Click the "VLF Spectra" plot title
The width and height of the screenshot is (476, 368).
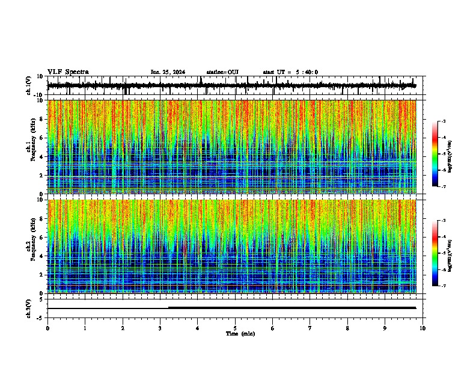tap(68, 72)
